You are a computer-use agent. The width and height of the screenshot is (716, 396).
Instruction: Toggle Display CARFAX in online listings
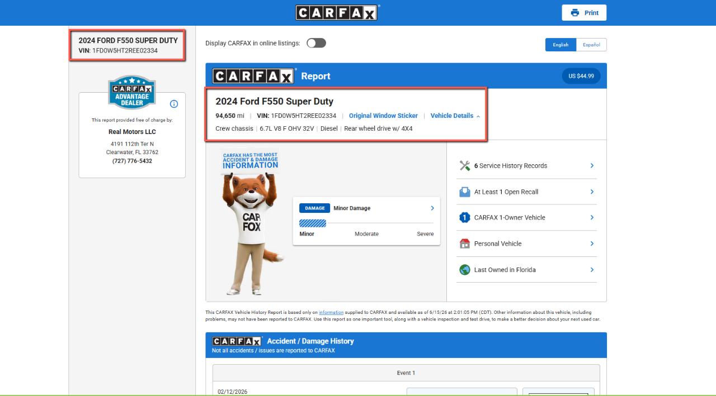click(316, 43)
